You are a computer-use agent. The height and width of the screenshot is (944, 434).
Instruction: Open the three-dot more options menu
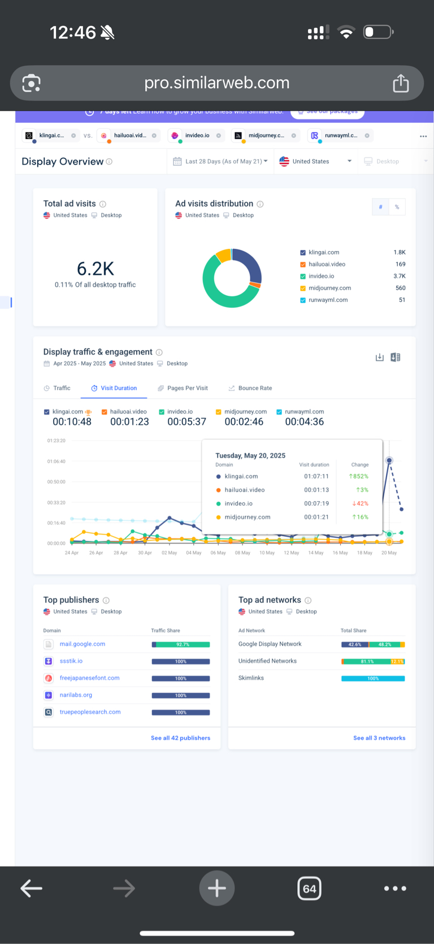423,136
